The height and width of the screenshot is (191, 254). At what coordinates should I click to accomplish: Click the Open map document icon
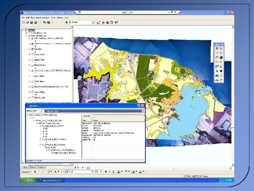[28, 23]
